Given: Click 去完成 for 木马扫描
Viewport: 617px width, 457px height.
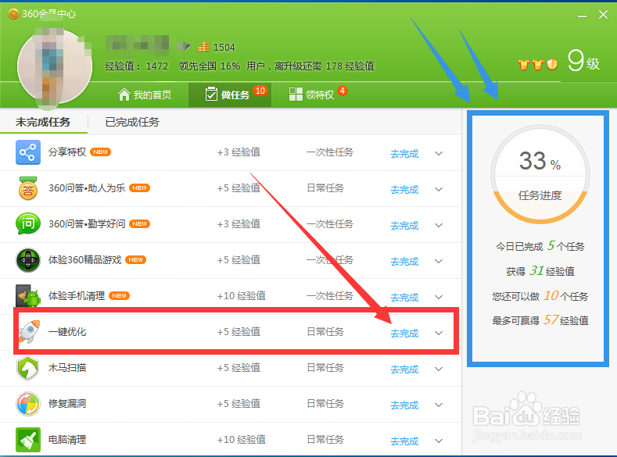Looking at the screenshot, I should [x=404, y=370].
